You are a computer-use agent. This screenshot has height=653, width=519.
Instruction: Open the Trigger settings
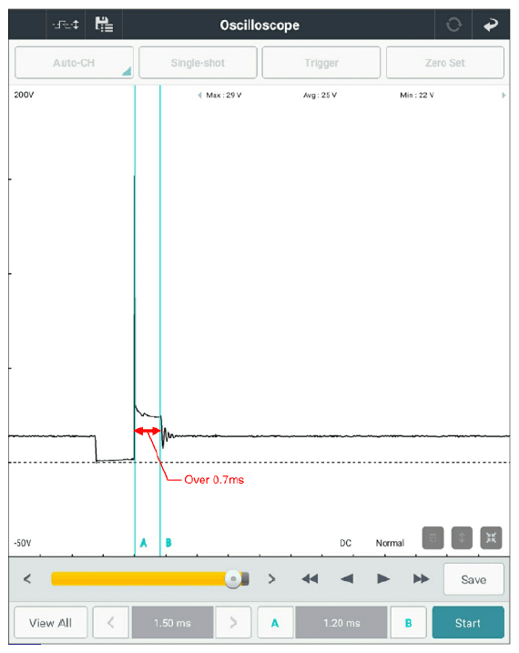tap(321, 63)
